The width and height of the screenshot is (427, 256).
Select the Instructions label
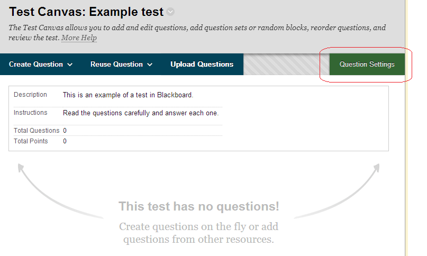coord(30,113)
